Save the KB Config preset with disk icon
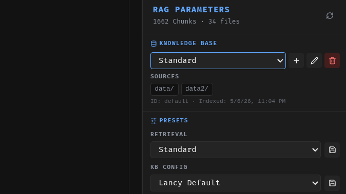The height and width of the screenshot is (194, 346). (332, 183)
